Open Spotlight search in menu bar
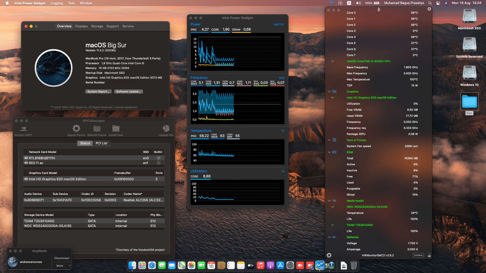486x273 pixels. (430, 3)
